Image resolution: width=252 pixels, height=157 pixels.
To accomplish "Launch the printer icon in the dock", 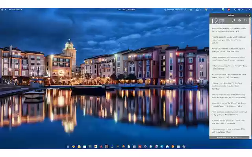I will click(x=145, y=146).
